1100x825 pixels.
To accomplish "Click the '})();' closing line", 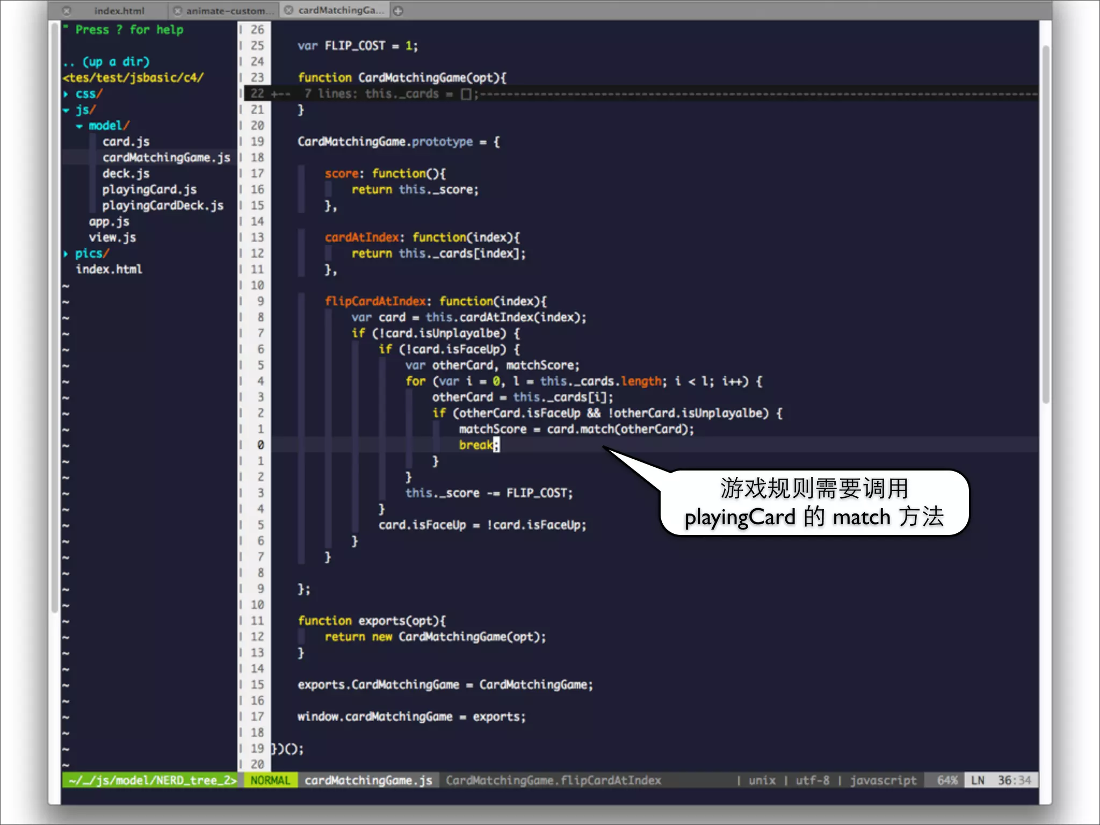I will click(288, 749).
